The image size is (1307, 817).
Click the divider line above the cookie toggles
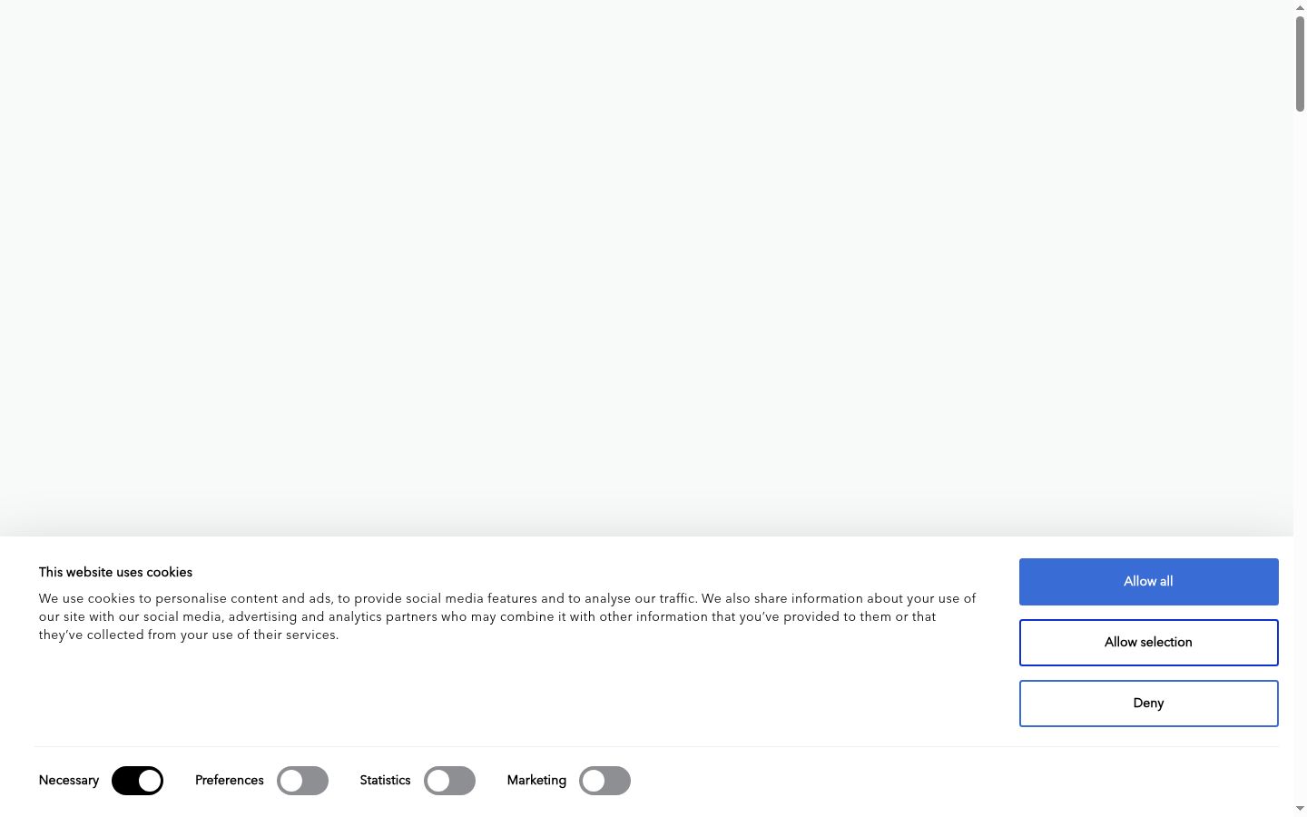pos(656,746)
